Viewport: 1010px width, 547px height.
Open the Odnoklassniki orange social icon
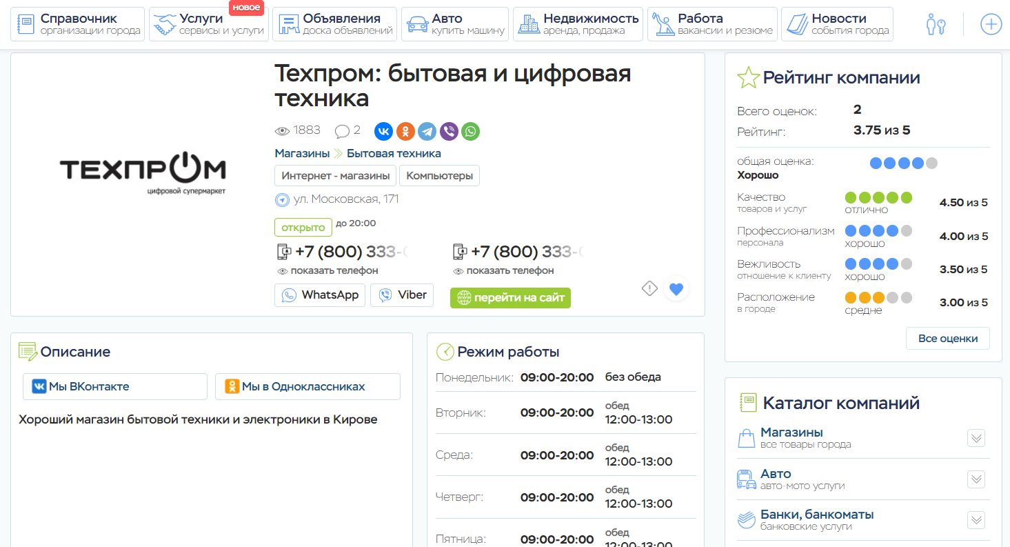[405, 131]
